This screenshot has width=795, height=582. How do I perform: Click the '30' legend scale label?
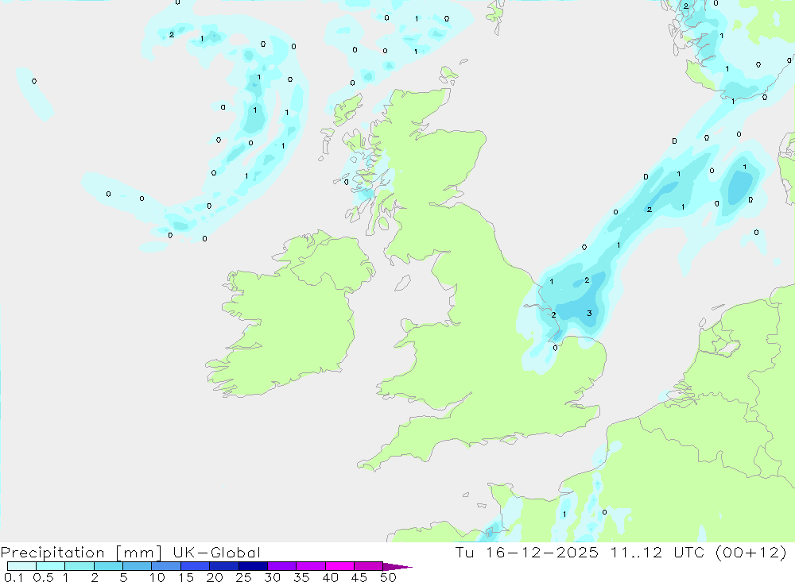(x=272, y=577)
